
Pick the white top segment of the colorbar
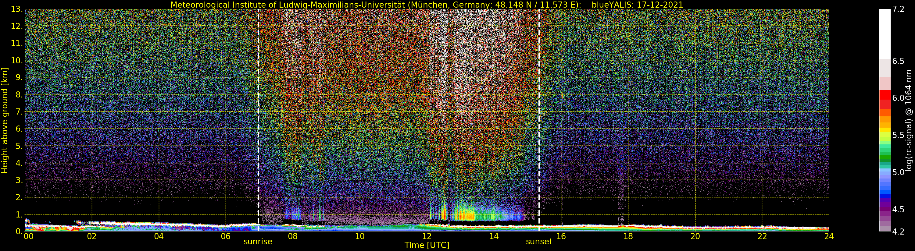(885, 34)
